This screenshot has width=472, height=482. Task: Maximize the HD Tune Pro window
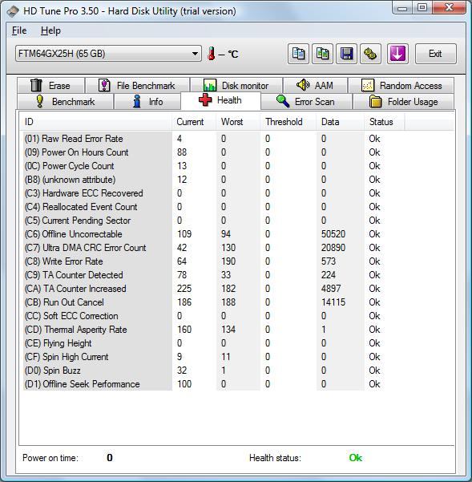click(422, 8)
